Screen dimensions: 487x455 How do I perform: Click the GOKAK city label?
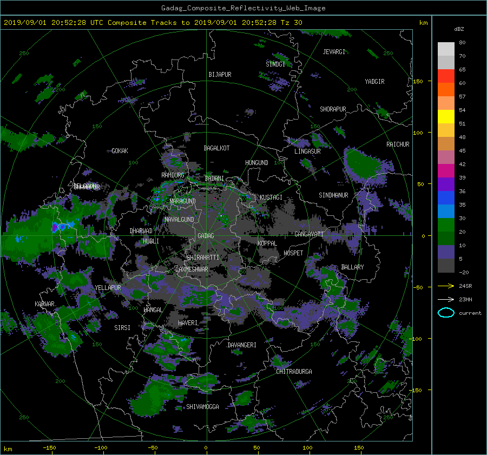pyautogui.click(x=120, y=151)
